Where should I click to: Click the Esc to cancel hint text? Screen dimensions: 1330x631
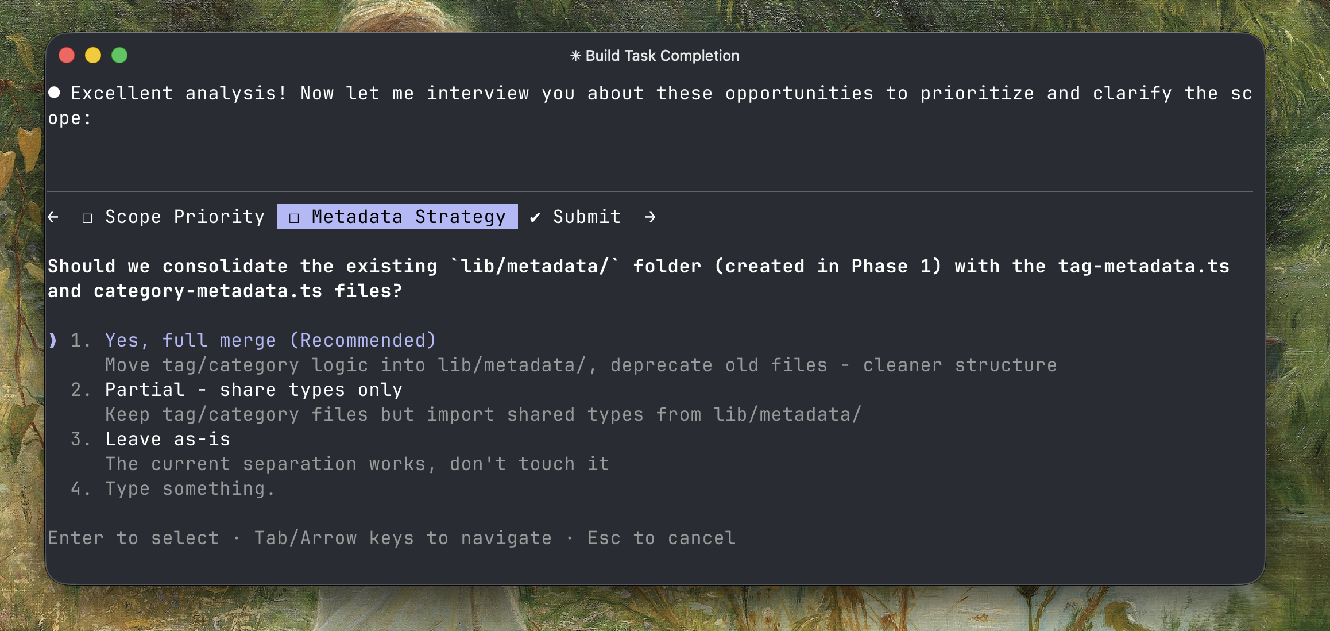[661, 538]
